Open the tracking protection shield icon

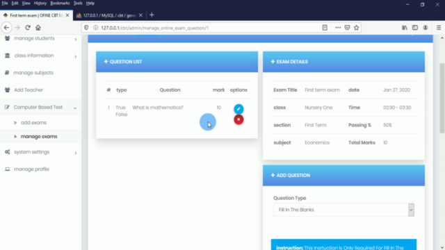86,28
